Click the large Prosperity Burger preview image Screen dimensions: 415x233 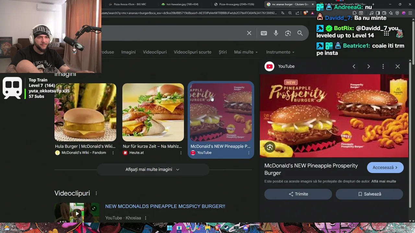pyautogui.click(x=334, y=116)
